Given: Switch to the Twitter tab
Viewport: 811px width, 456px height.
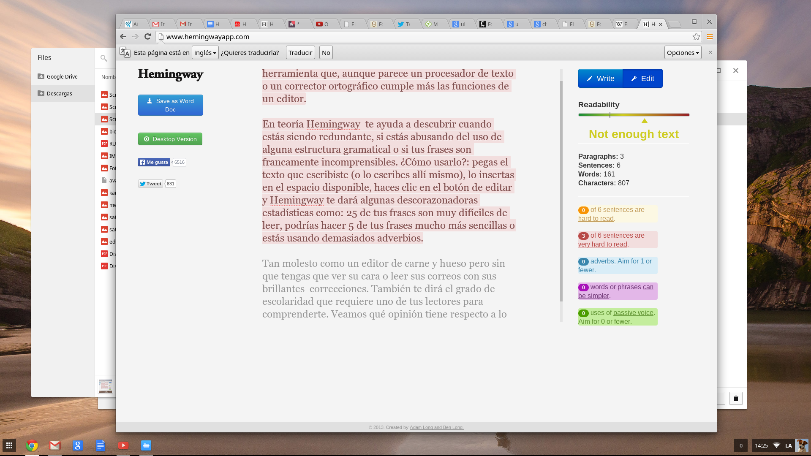Looking at the screenshot, I should tap(404, 24).
